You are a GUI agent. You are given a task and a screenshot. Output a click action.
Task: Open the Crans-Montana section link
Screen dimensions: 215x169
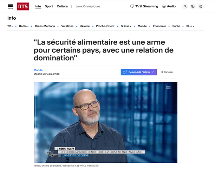point(45,26)
